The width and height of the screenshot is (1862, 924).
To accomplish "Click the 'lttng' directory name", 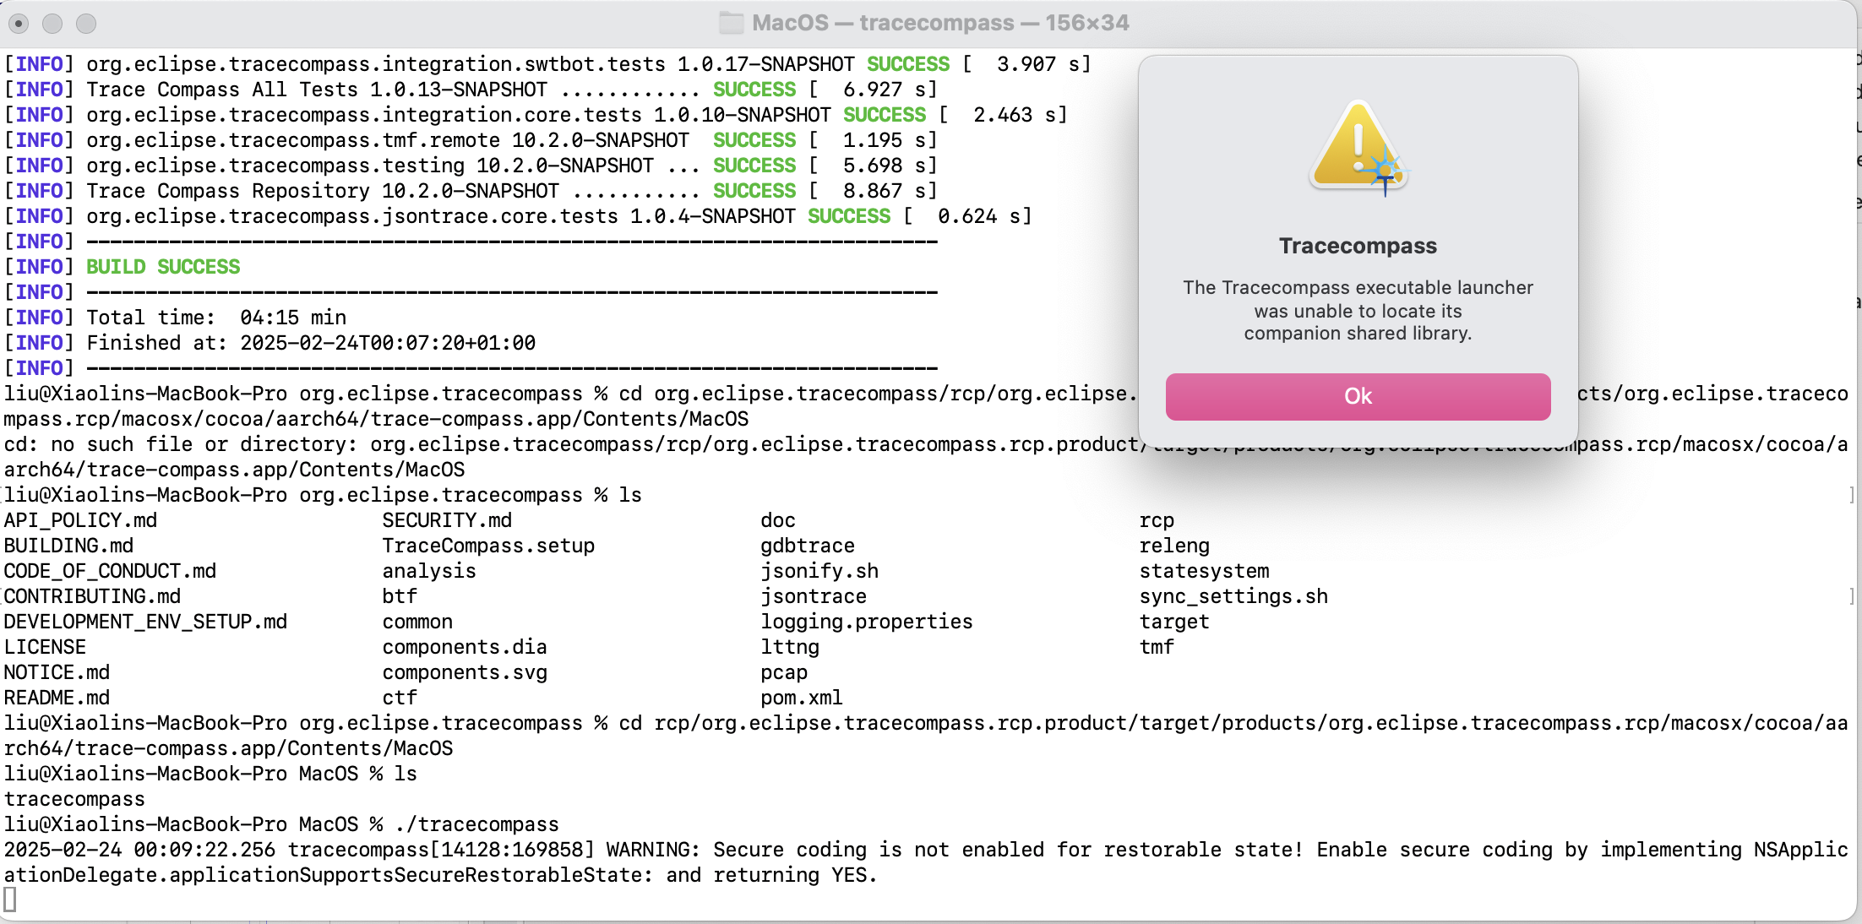I will (790, 647).
